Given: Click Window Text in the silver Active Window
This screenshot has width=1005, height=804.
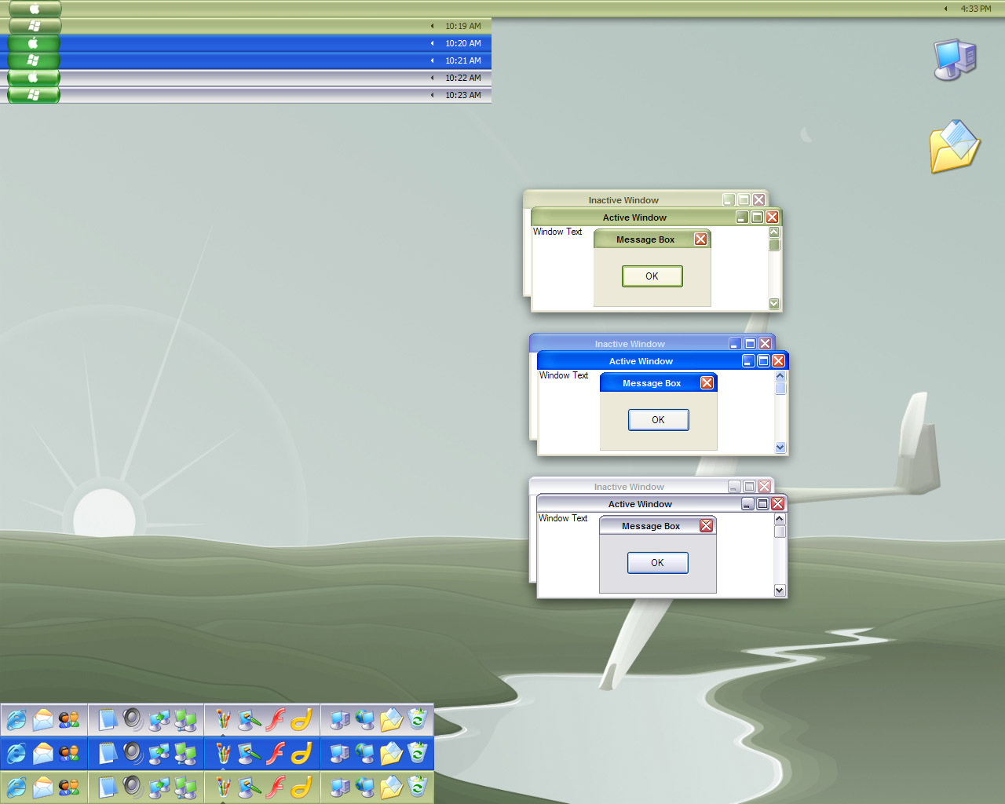Looking at the screenshot, I should click(x=563, y=518).
